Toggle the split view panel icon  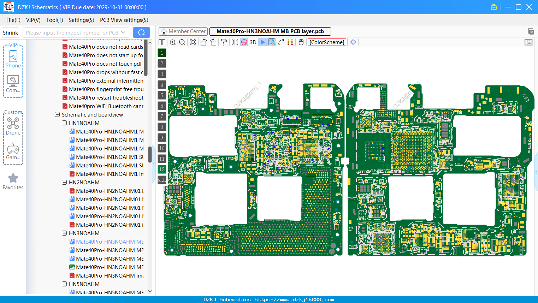[x=162, y=42]
